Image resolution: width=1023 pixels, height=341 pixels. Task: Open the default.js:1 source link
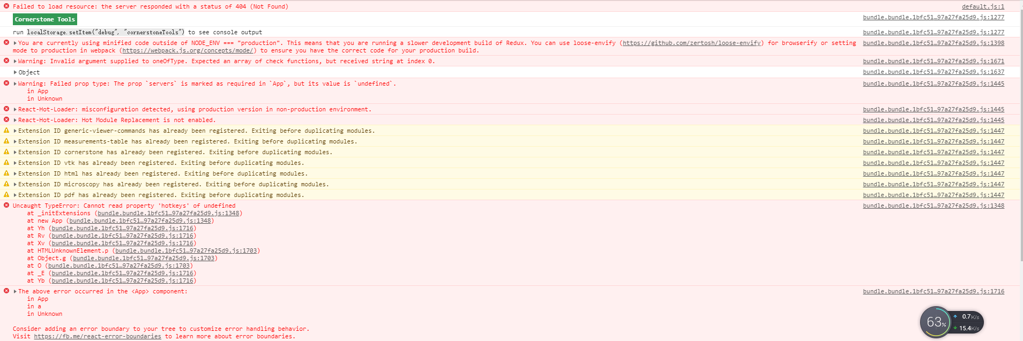[983, 6]
